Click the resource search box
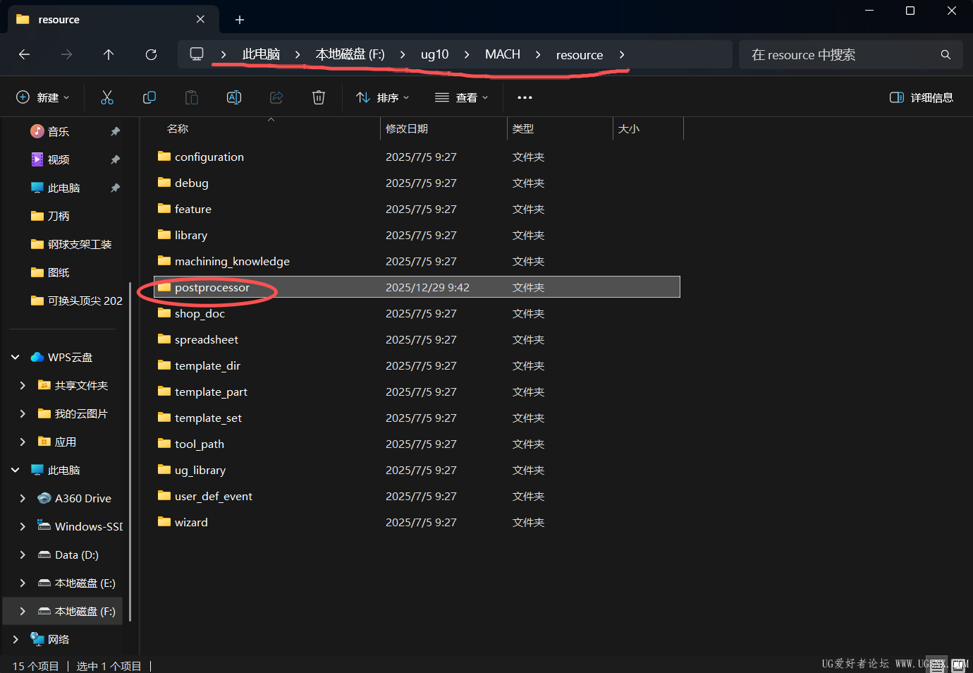The image size is (973, 673). (x=839, y=54)
